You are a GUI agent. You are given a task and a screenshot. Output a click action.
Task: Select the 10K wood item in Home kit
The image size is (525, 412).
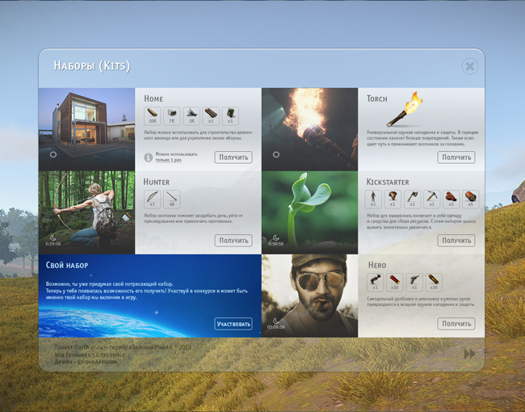click(153, 116)
